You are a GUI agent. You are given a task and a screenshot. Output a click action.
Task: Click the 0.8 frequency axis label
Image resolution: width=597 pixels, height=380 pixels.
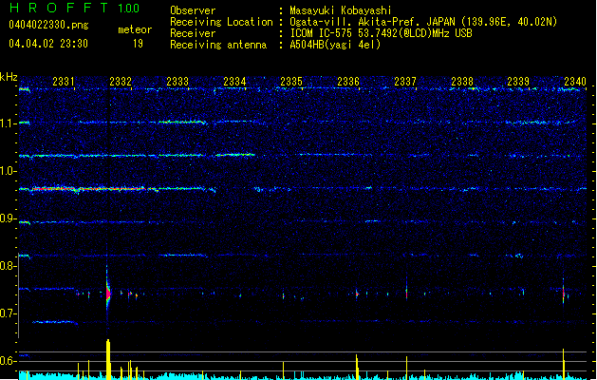[x=8, y=266]
